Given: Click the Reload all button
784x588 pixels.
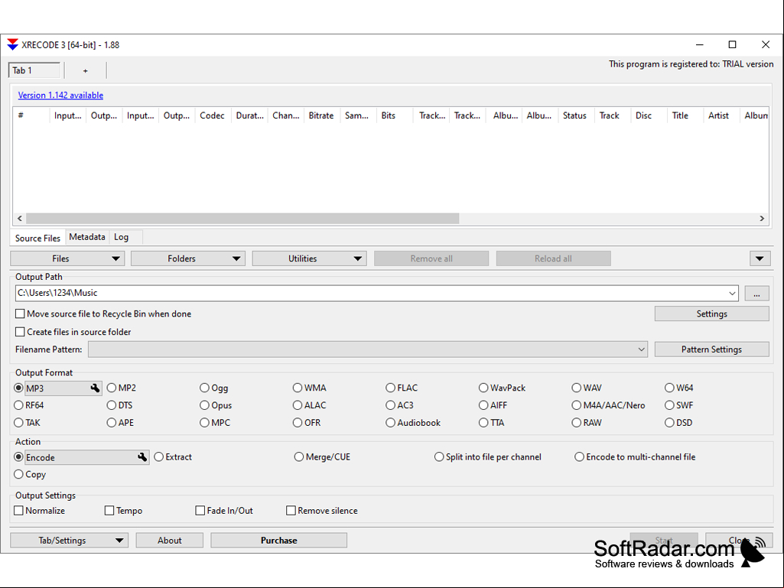Looking at the screenshot, I should (x=553, y=258).
